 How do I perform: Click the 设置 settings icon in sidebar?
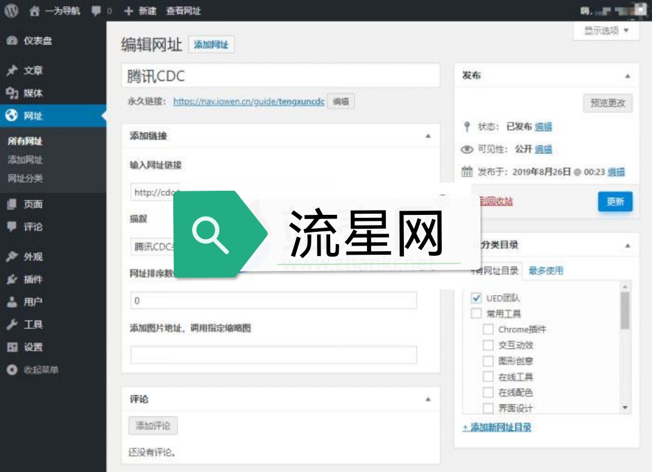[12, 347]
